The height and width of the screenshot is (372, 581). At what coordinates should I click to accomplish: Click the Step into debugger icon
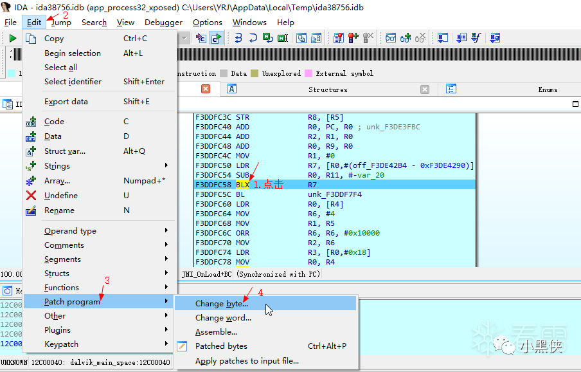coord(238,38)
